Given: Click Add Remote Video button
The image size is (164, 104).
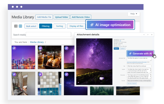Looking at the screenshot, I should [81, 17].
